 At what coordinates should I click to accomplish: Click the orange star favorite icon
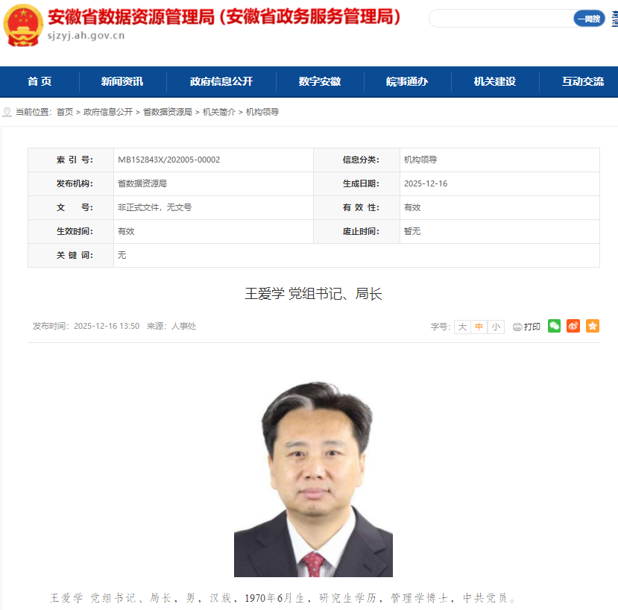(x=592, y=326)
